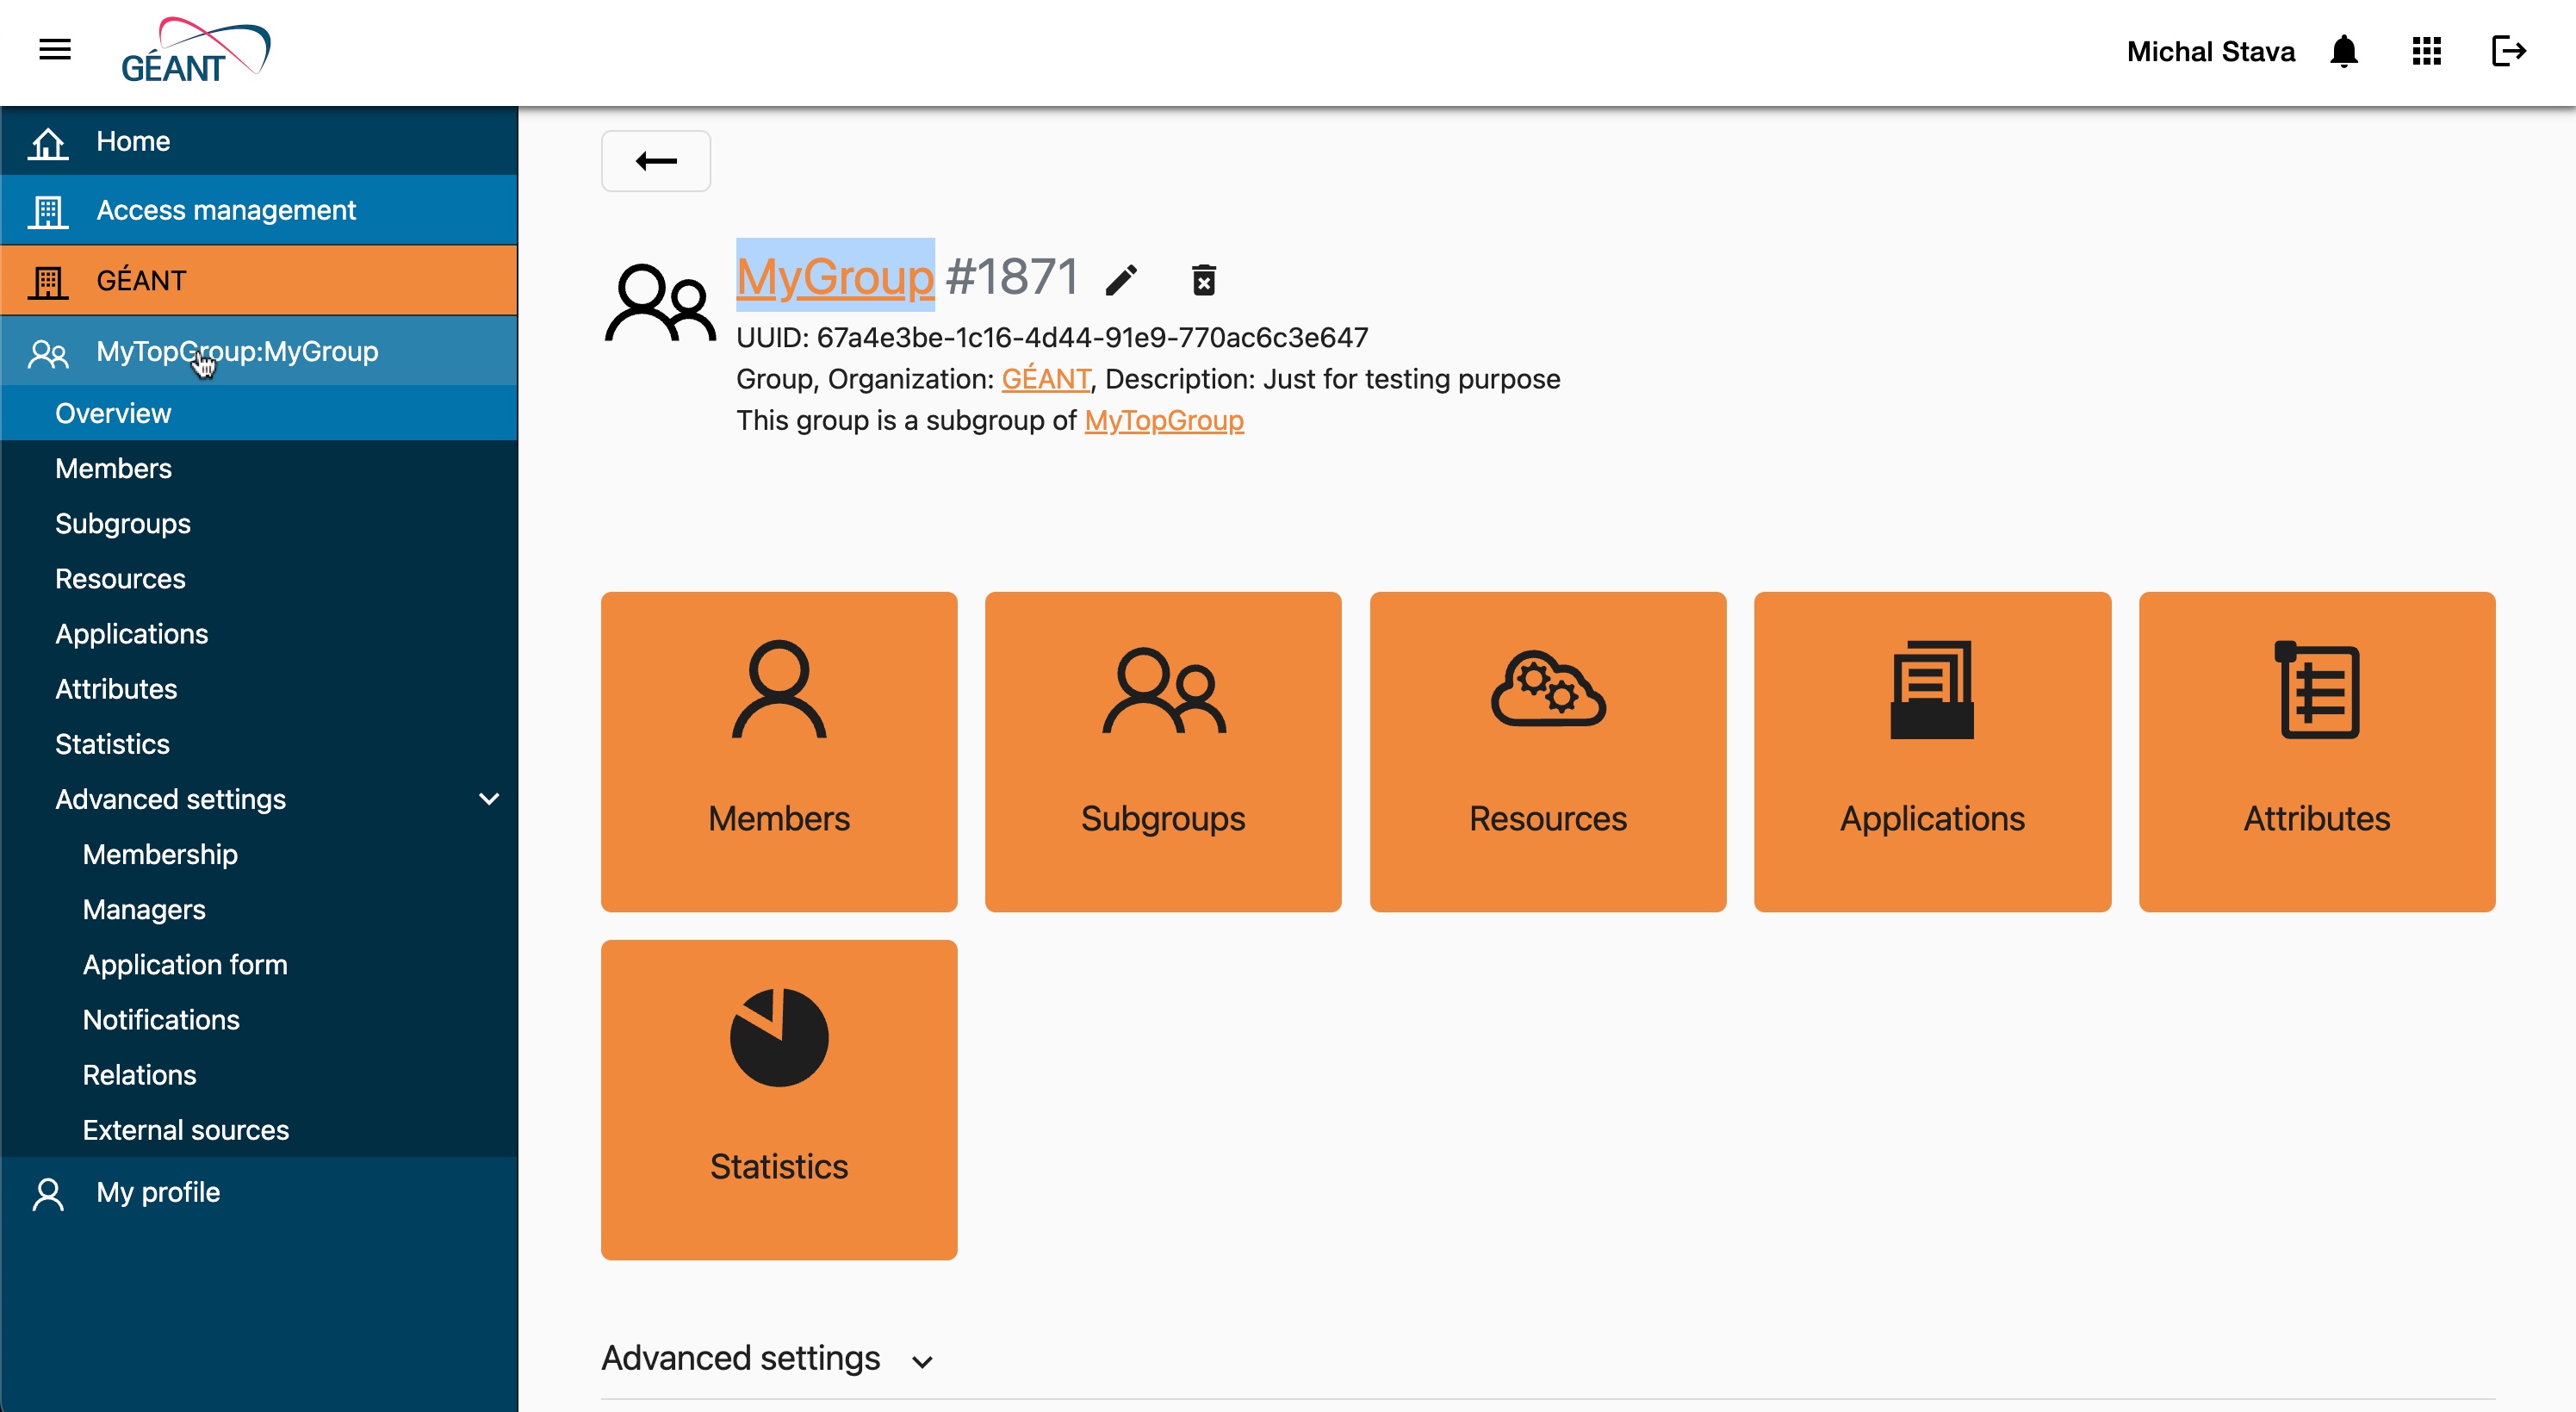Click the Members tile person icon
The height and width of the screenshot is (1412, 2576).
[779, 689]
